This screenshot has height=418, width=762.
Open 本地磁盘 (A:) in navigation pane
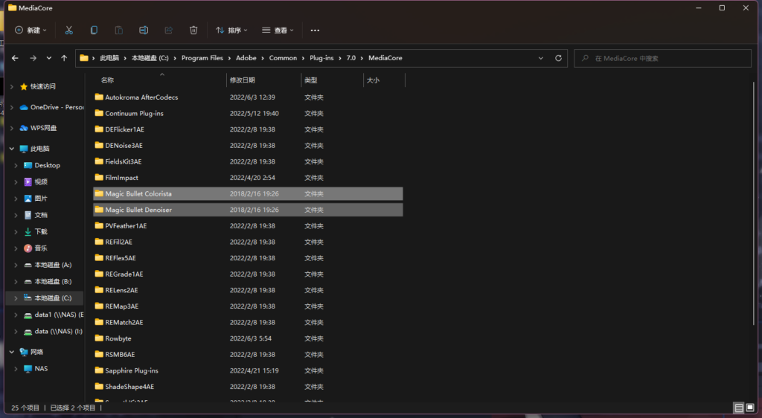[x=53, y=265]
